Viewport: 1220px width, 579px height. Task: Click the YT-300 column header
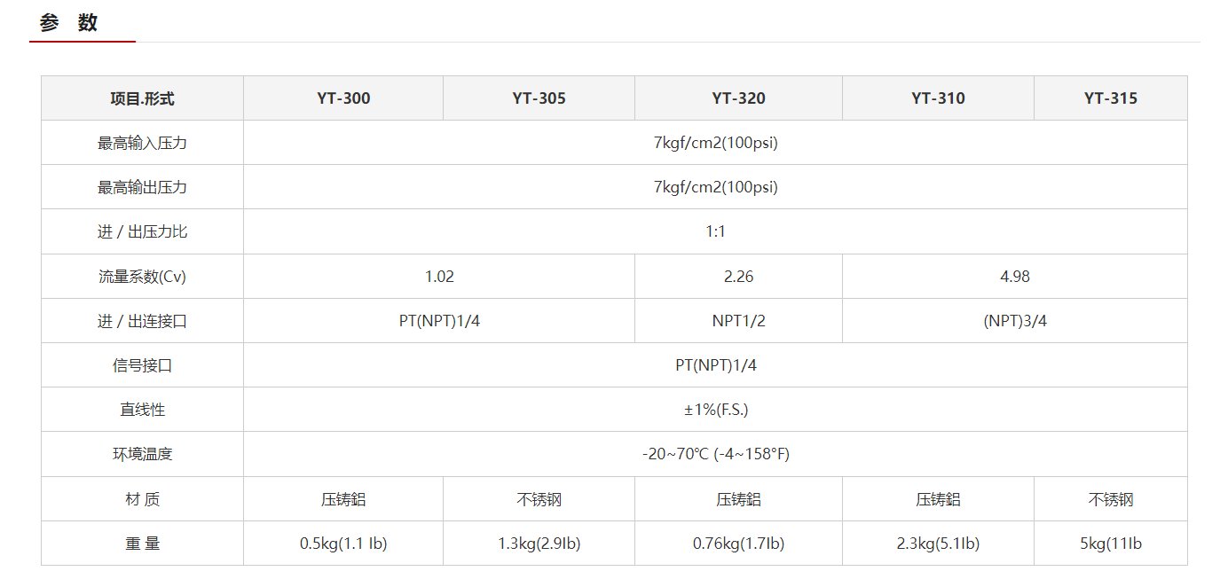click(x=343, y=98)
